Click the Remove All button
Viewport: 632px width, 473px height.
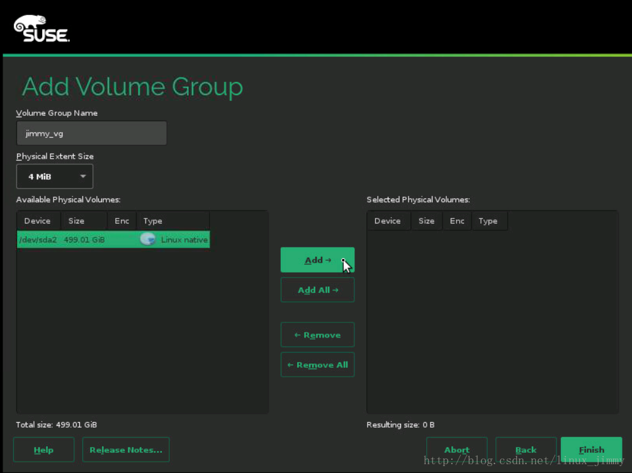(x=318, y=365)
